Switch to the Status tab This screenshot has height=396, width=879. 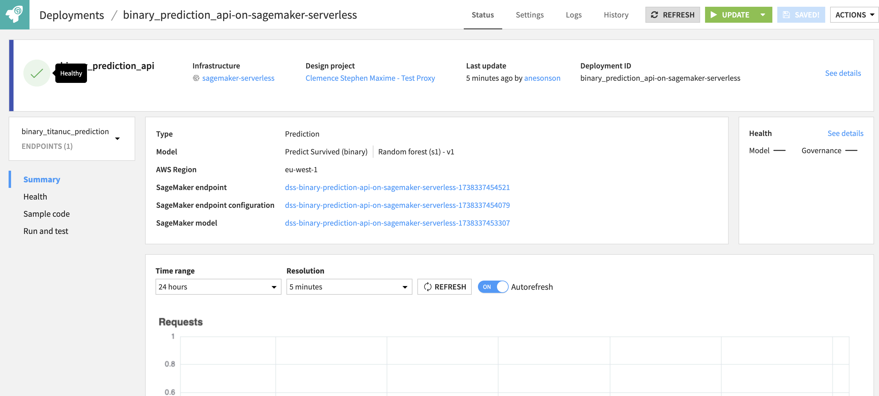coord(483,15)
